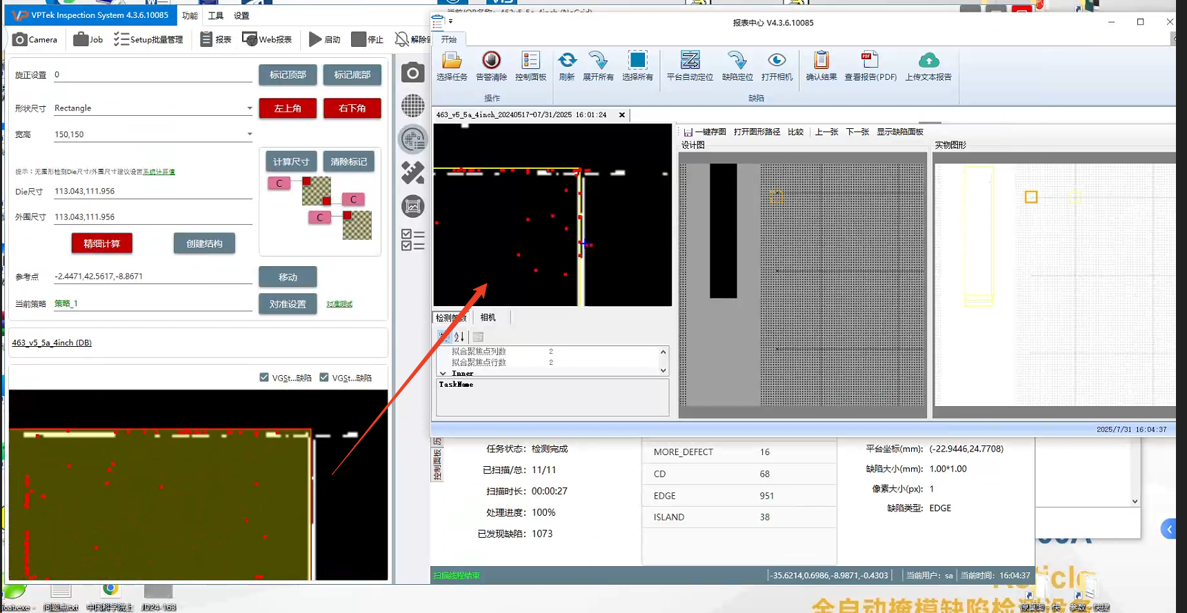This screenshot has height=613, width=1187.
Task: Open the 工具 menu
Action: (x=216, y=15)
